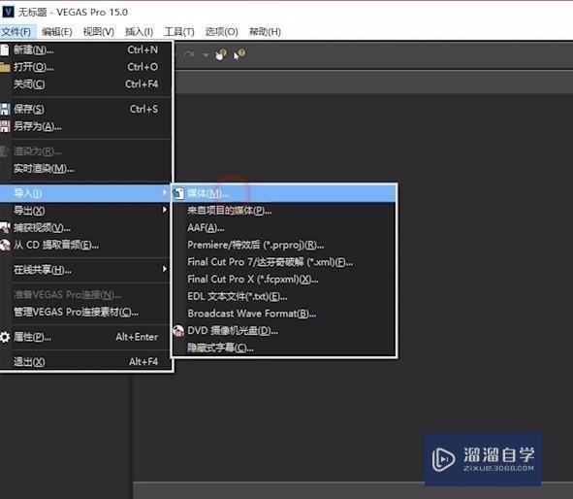Select Premiere/特效后 (*.prproj) import option

pos(284,245)
